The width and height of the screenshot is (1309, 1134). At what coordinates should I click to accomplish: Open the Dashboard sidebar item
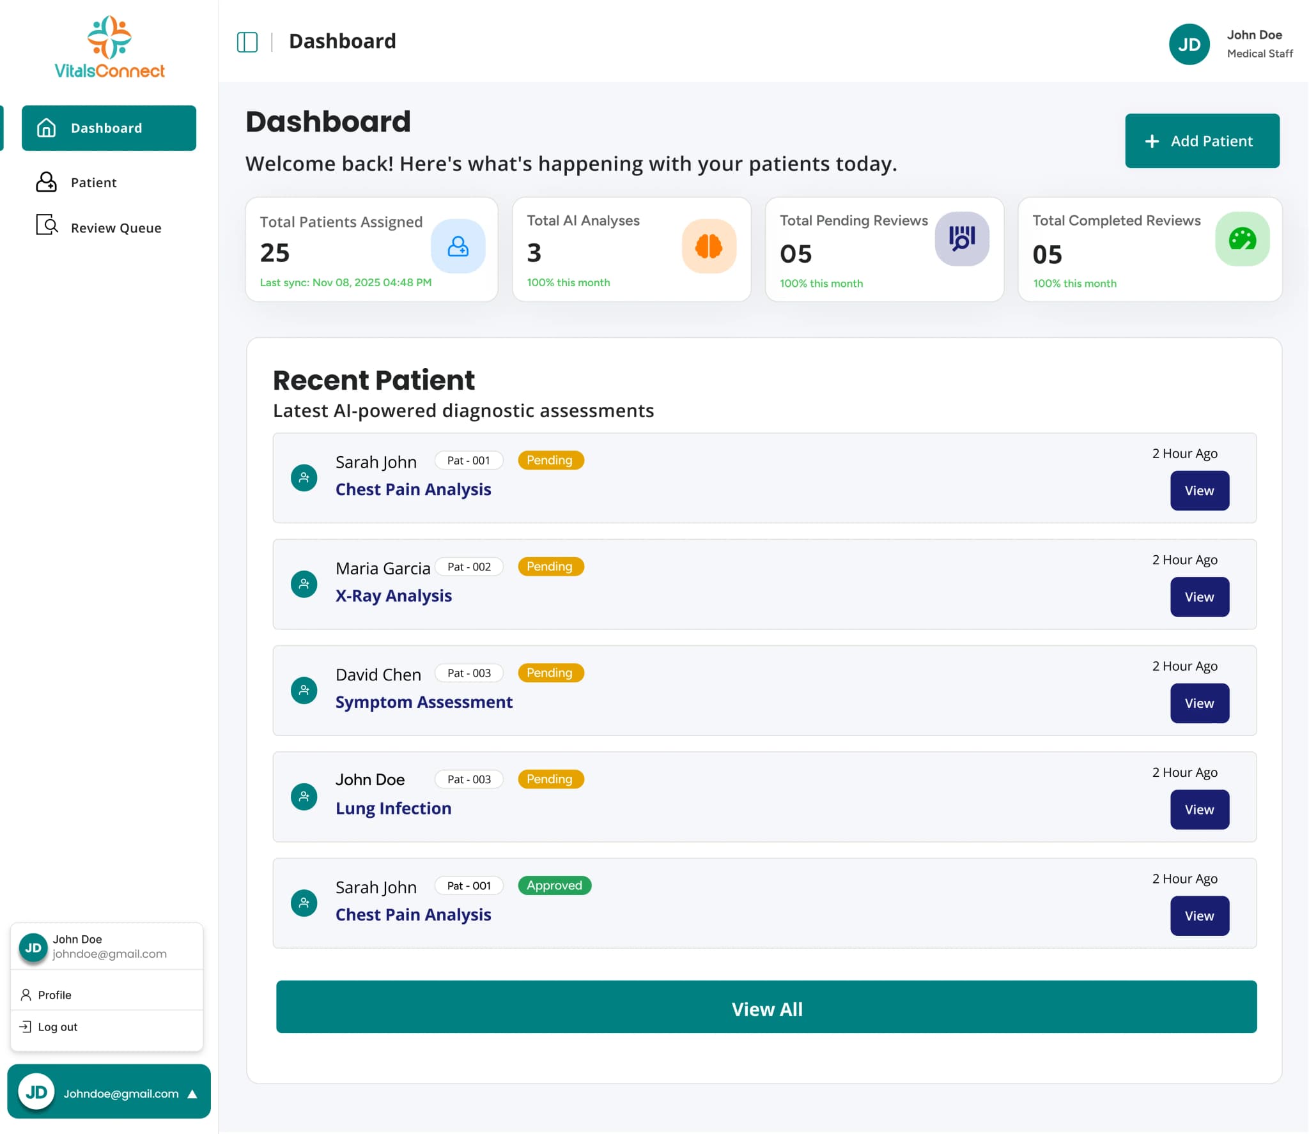(109, 128)
